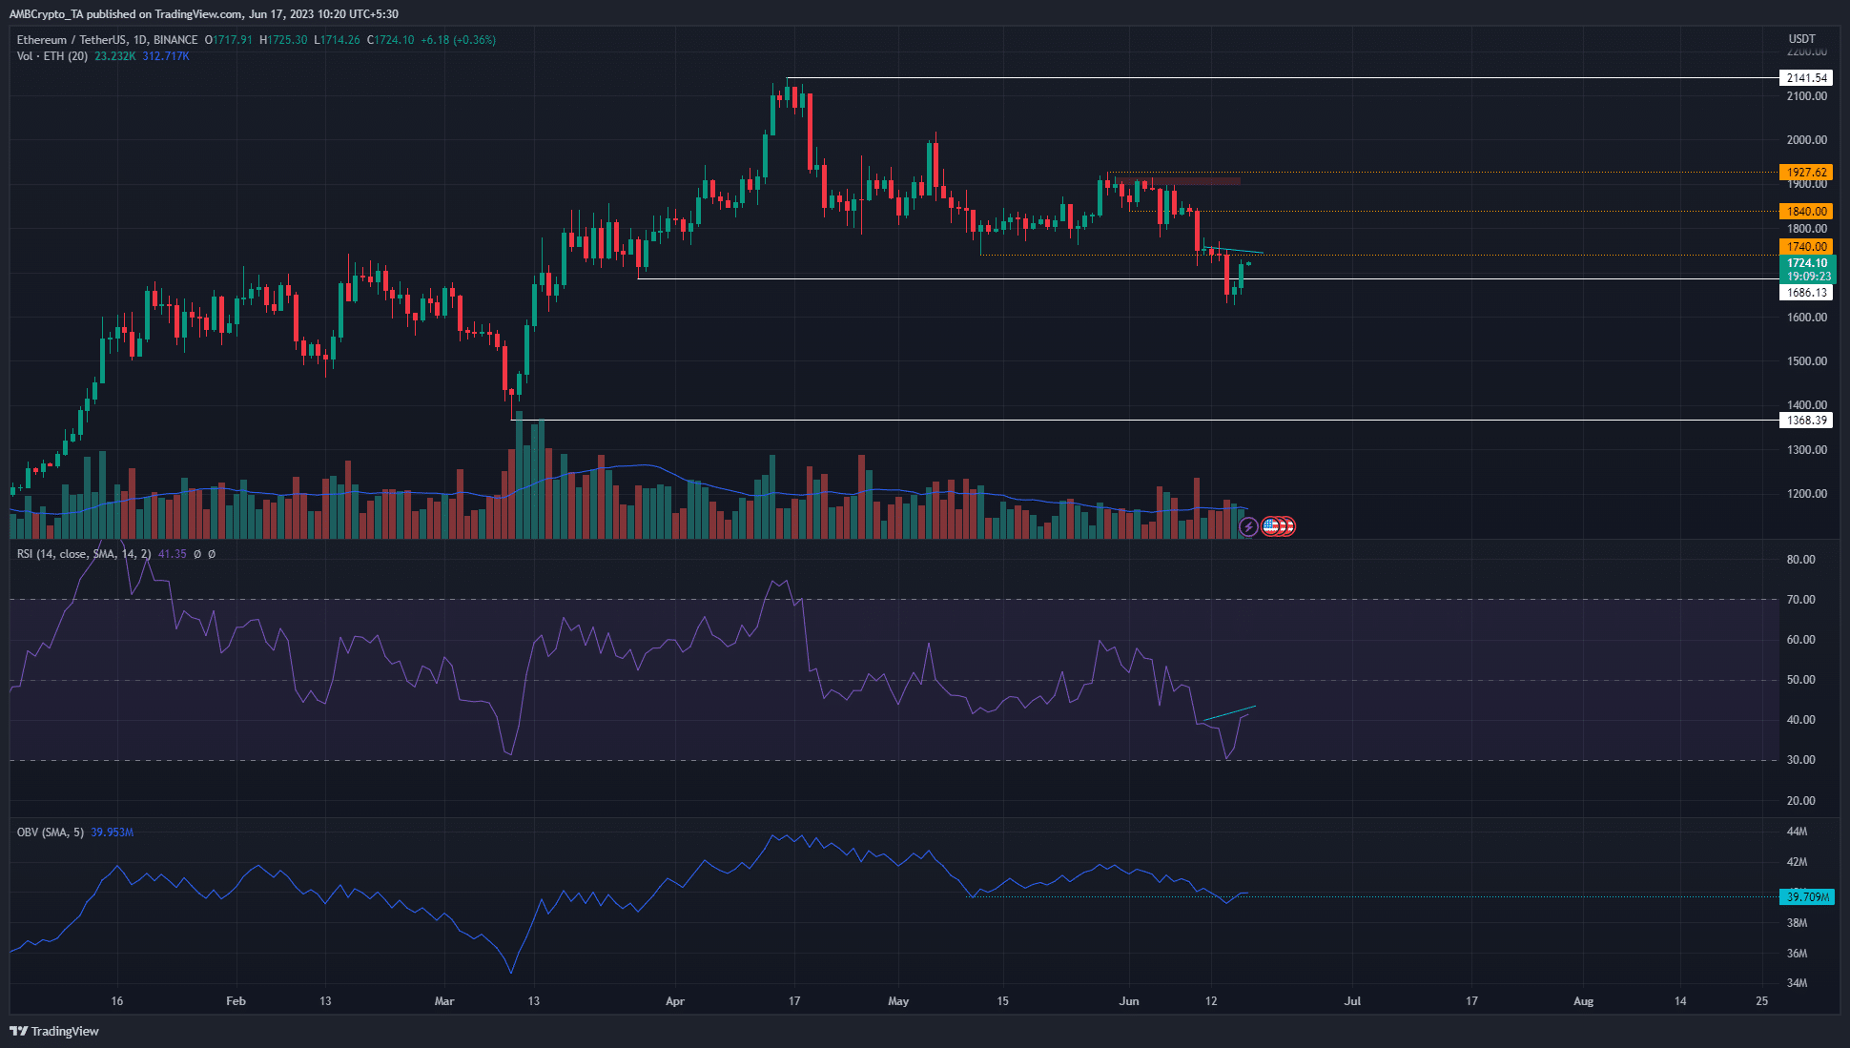
Task: Click the high value H1725.30 in header
Action: coord(283,40)
